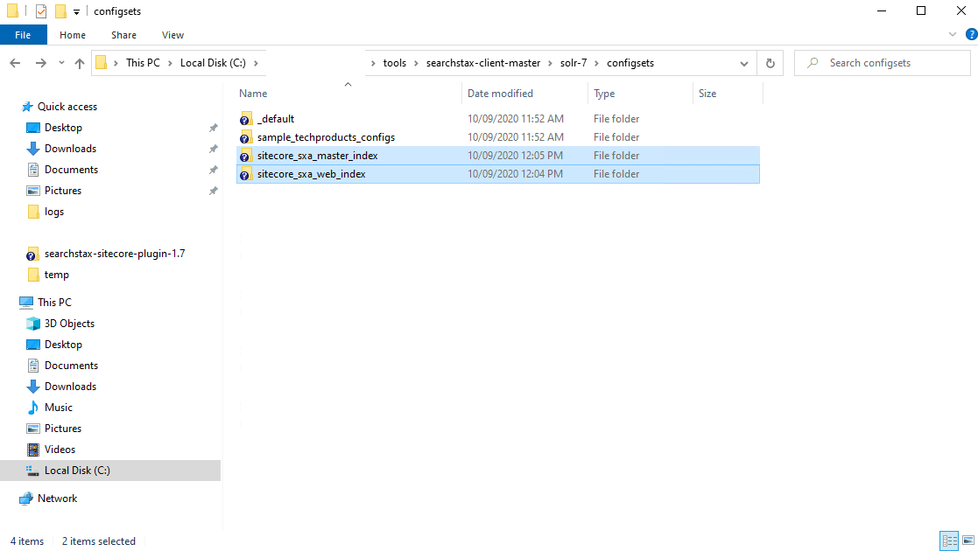Viewport: 978px width, 551px height.
Task: Open recent locations dropdown arrow
Action: tap(61, 63)
